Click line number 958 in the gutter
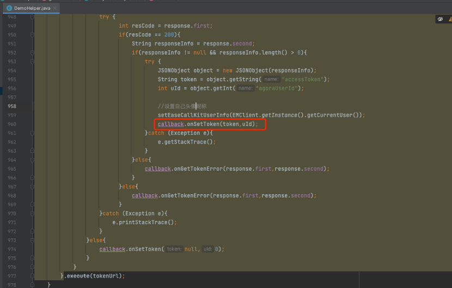This screenshot has width=452, height=288. pyautogui.click(x=12, y=106)
